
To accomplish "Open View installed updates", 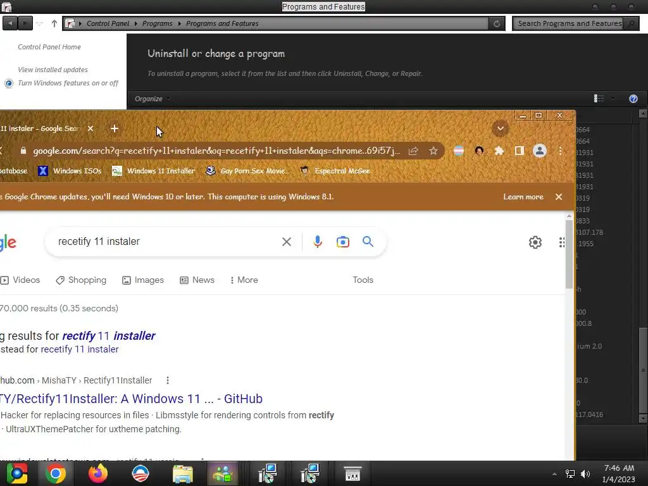I will click(x=53, y=70).
